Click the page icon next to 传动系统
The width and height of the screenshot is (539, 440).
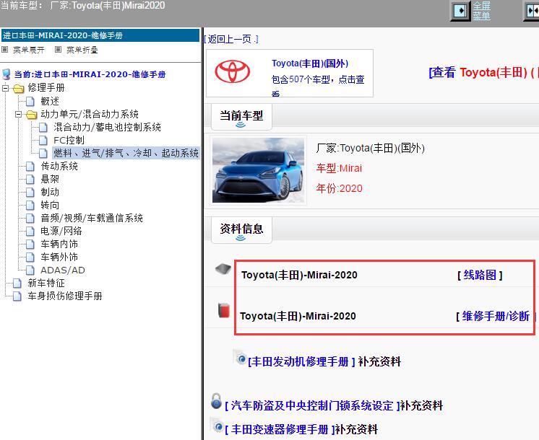click(30, 167)
